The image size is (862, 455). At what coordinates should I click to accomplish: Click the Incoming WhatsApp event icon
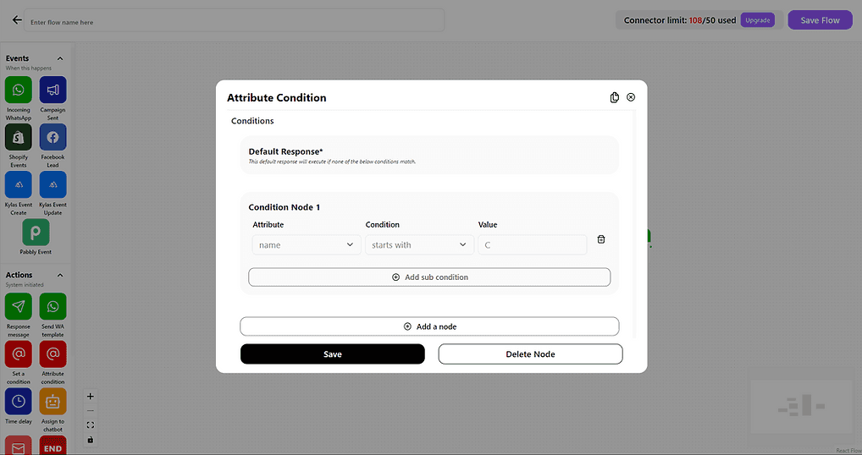(x=18, y=90)
